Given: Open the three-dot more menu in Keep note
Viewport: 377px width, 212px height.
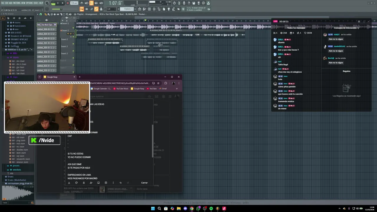Looking at the screenshot, I should (x=113, y=183).
